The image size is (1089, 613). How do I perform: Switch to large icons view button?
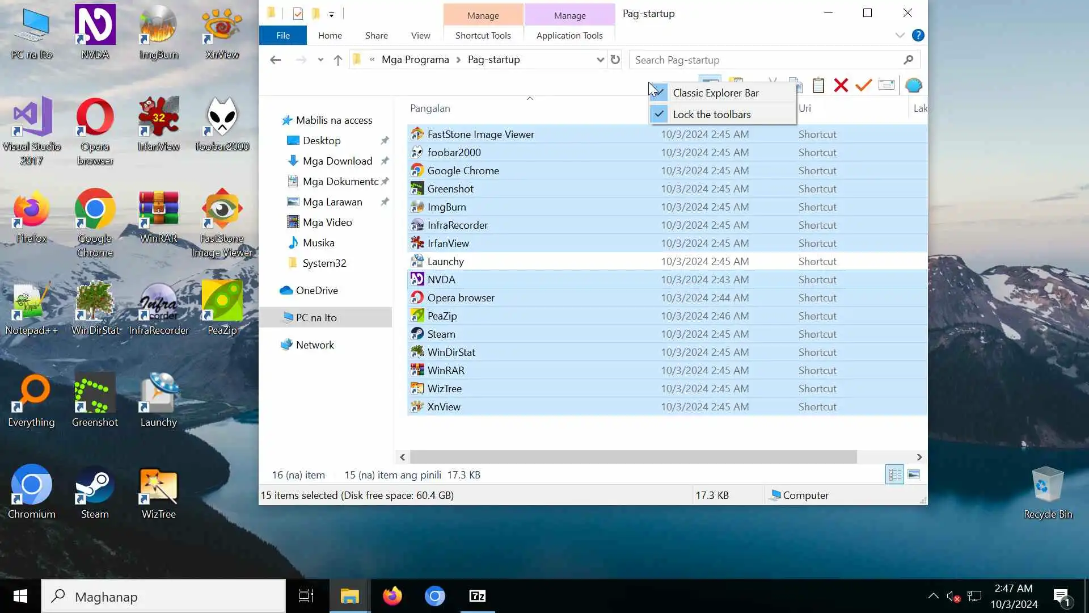913,475
